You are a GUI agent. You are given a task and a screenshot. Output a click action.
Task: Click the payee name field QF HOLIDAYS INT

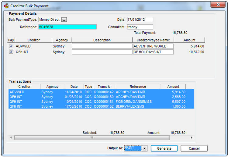[153, 52]
